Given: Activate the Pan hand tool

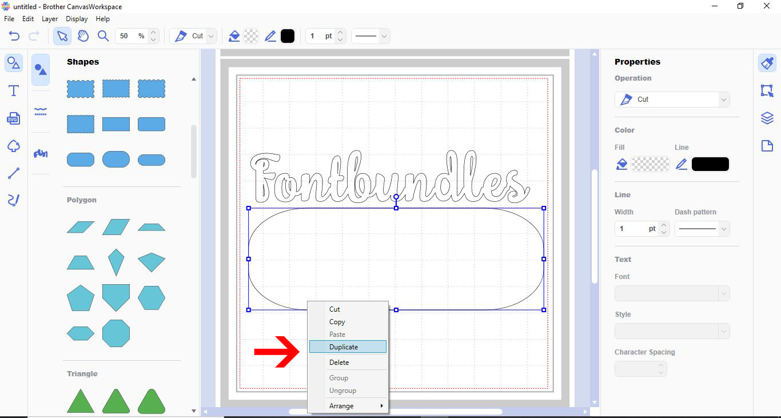Looking at the screenshot, I should click(83, 36).
